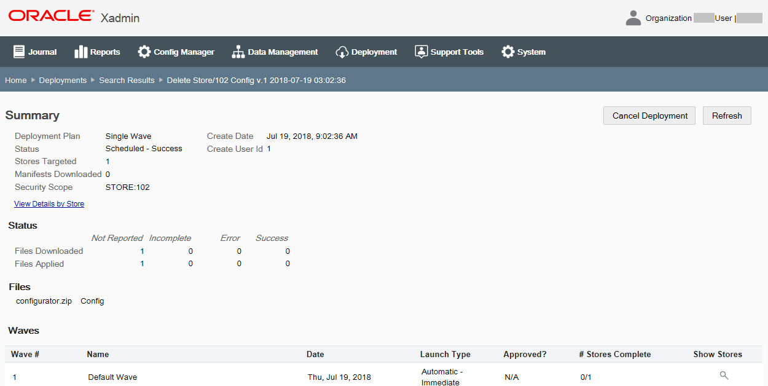This screenshot has height=386, width=768.
Task: Select Wave number 1 in Waves table
Action: coord(14,377)
